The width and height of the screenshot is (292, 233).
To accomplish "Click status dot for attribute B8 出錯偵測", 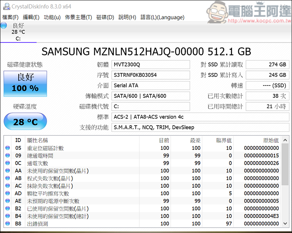I will pos(8,224).
